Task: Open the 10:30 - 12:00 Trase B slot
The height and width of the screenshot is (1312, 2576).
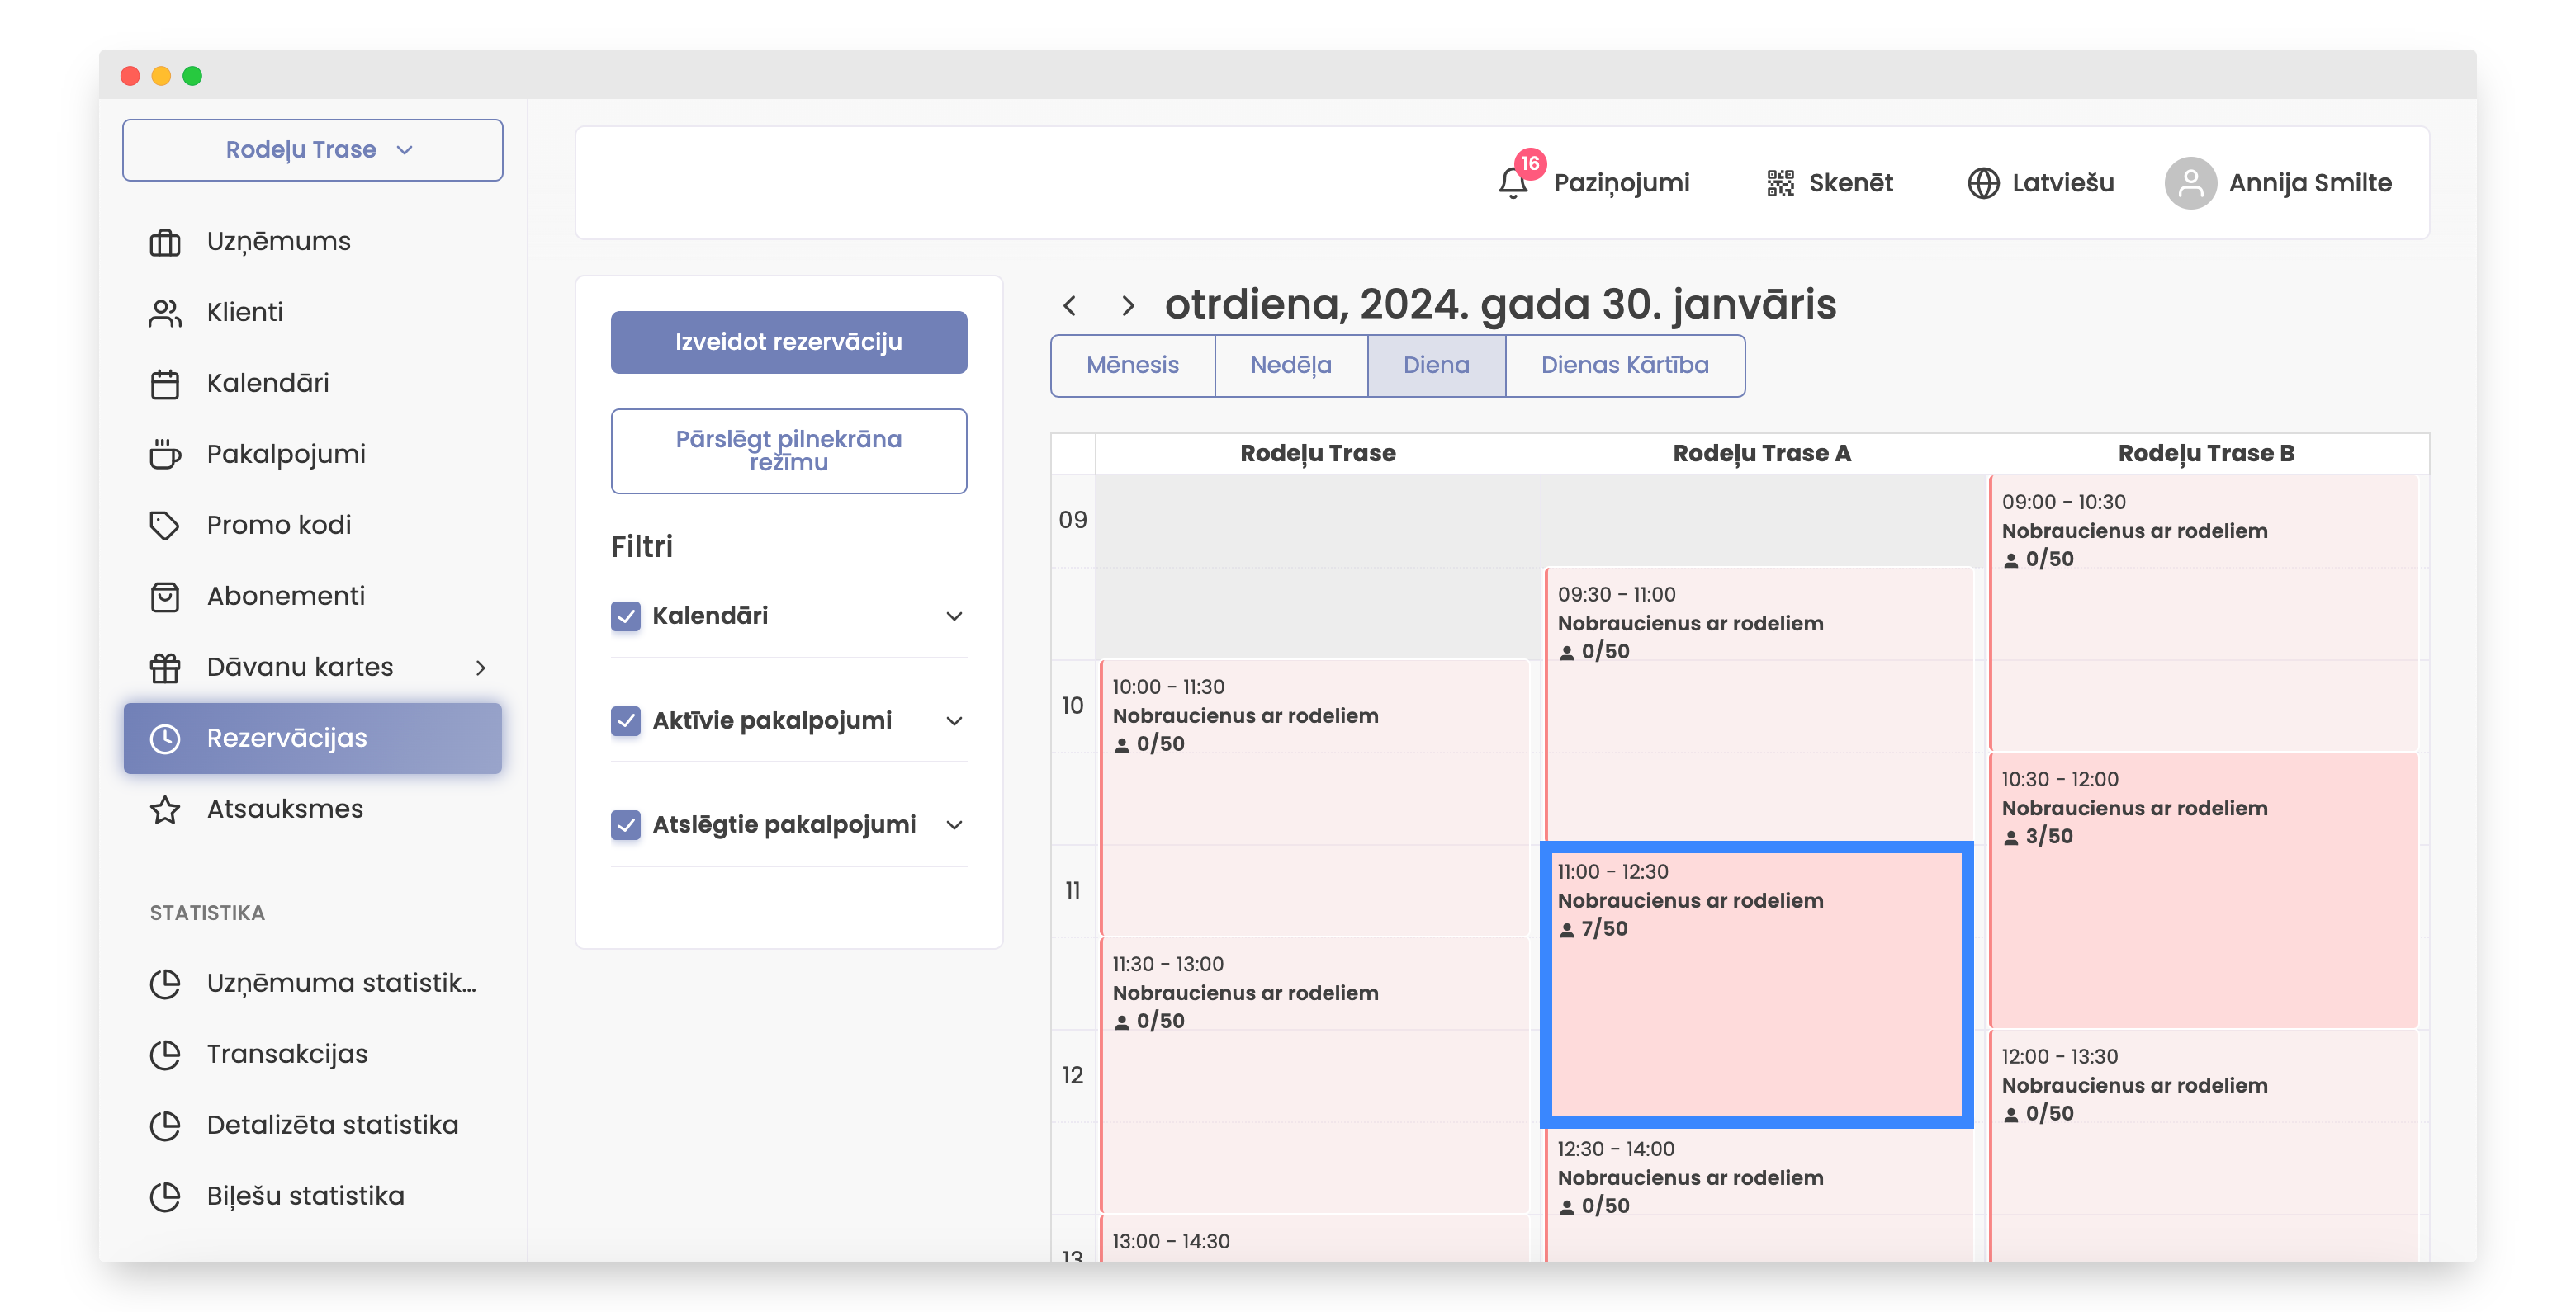Action: tap(2203, 890)
